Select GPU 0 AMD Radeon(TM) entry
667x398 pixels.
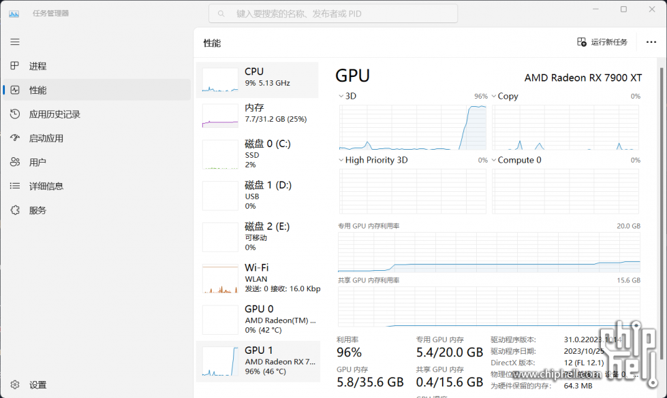click(x=258, y=319)
